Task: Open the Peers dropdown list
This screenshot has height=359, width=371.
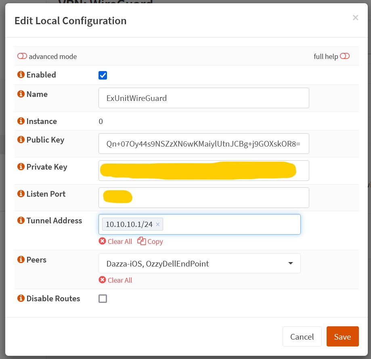Action: point(199,264)
